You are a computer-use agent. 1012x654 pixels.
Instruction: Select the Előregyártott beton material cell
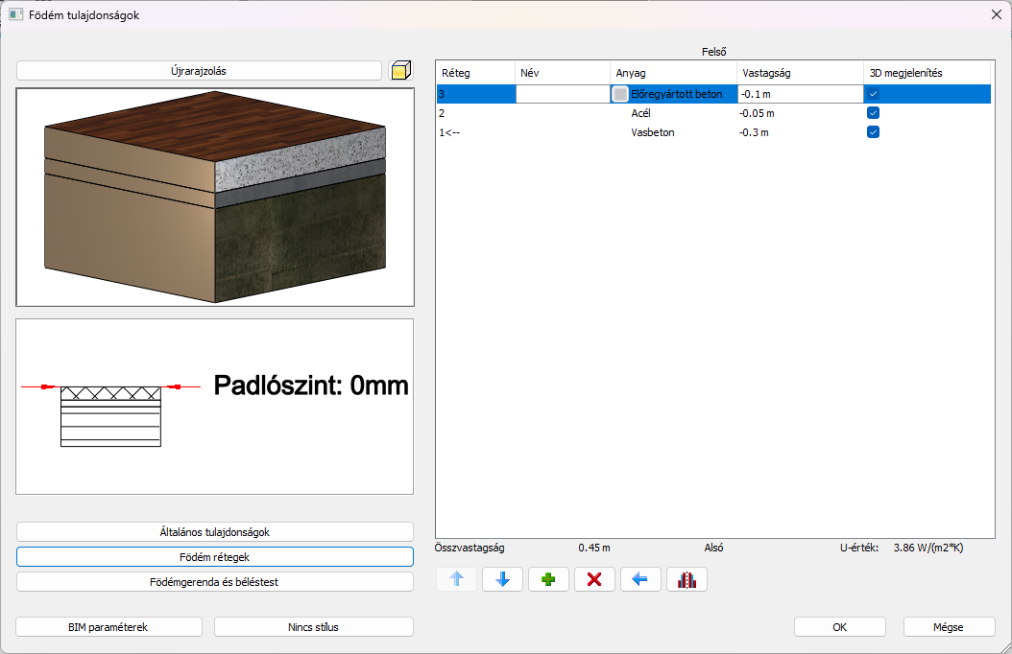click(x=676, y=94)
